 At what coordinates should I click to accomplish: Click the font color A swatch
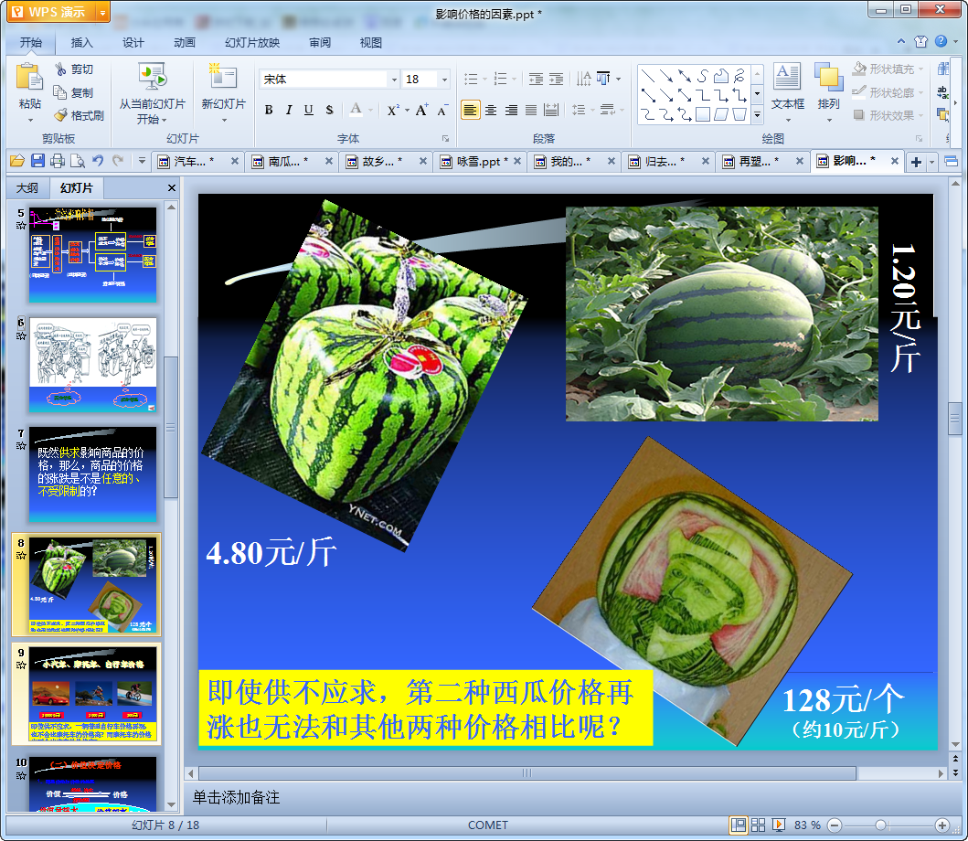pos(356,110)
